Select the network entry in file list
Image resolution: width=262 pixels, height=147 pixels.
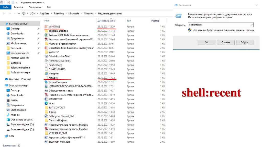(53, 78)
